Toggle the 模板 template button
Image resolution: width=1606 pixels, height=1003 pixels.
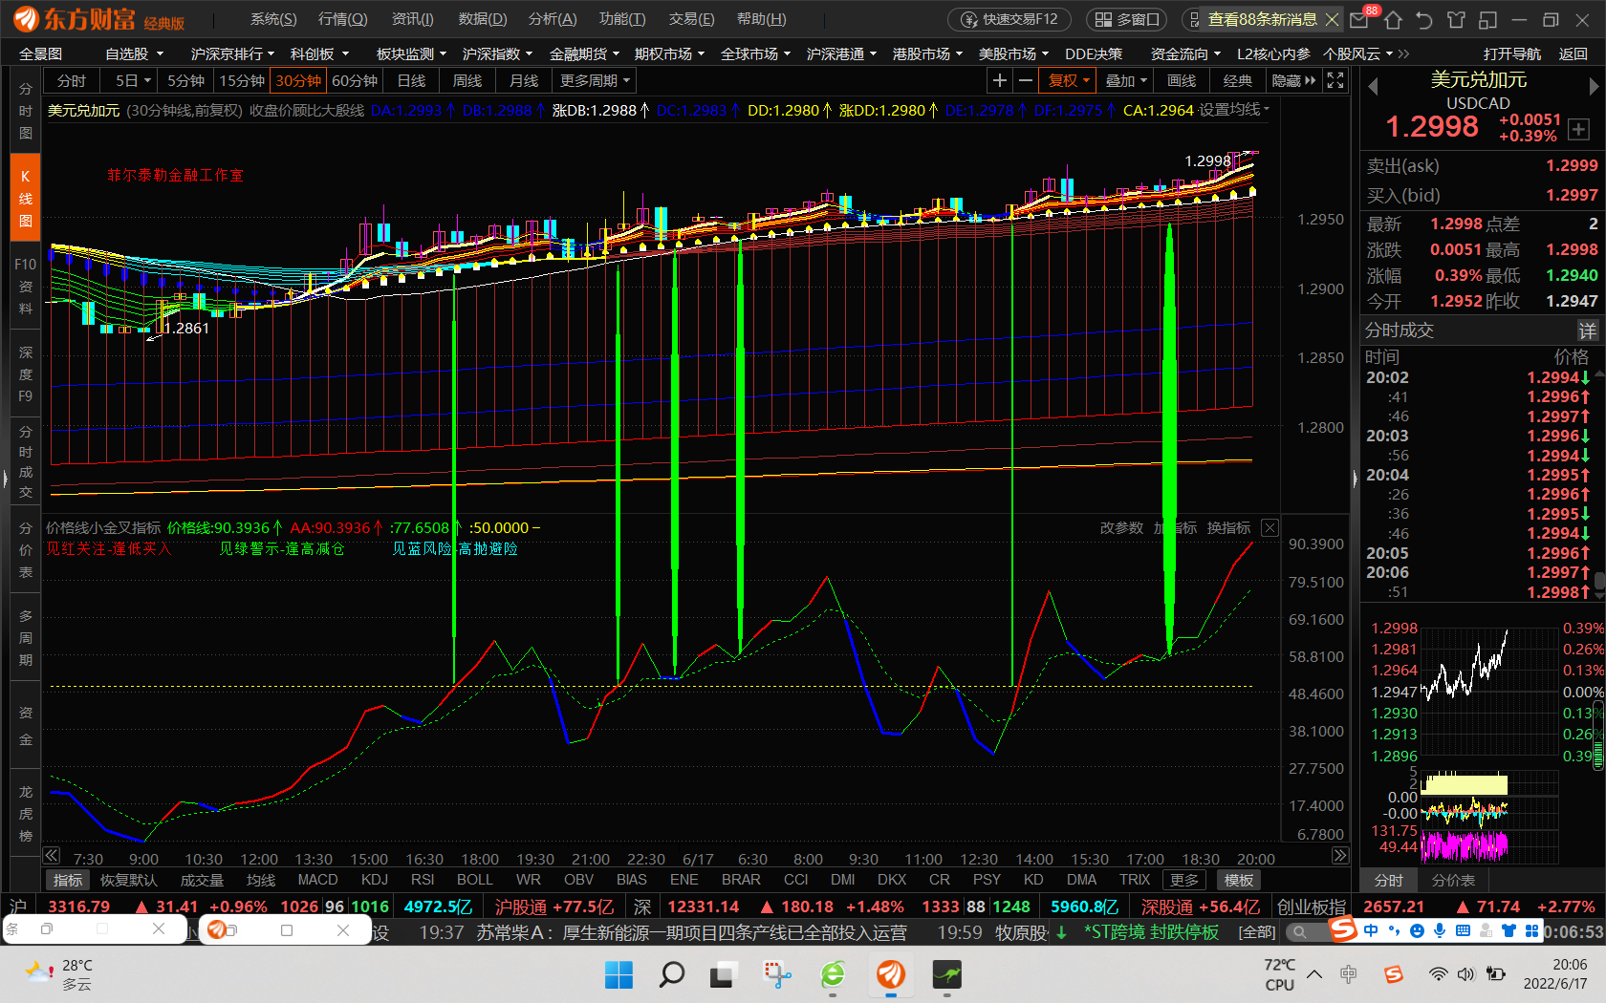click(1239, 880)
